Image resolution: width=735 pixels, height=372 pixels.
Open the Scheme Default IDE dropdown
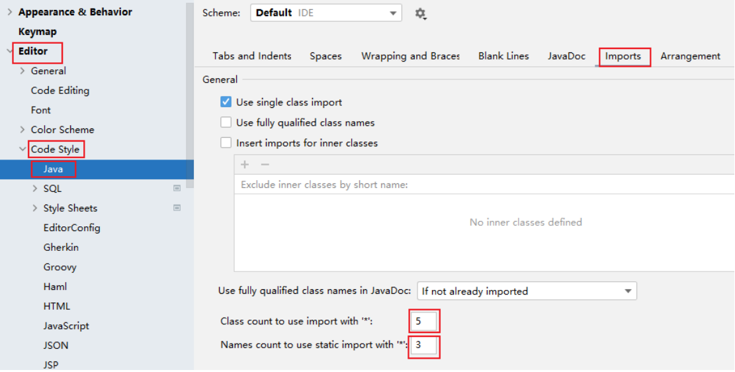325,13
